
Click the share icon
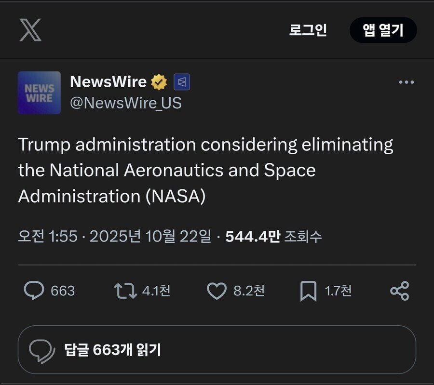(399, 291)
